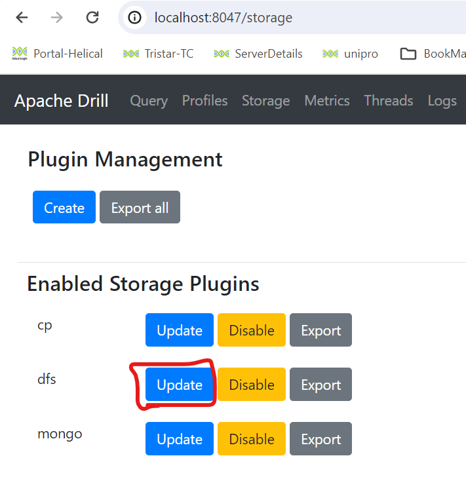Disable the mongo storage plugin
Viewport: 466px width, 496px height.
click(252, 439)
